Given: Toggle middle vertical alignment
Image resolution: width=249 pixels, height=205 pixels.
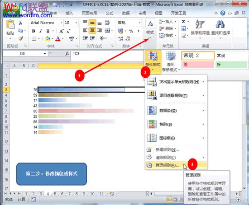Looking at the screenshot, I should [x=92, y=23].
